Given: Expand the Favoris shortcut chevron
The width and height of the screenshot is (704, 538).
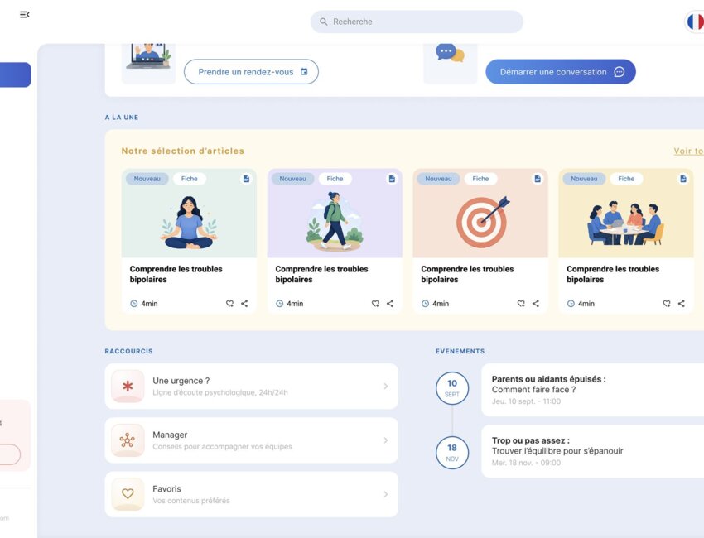Looking at the screenshot, I should (x=386, y=494).
